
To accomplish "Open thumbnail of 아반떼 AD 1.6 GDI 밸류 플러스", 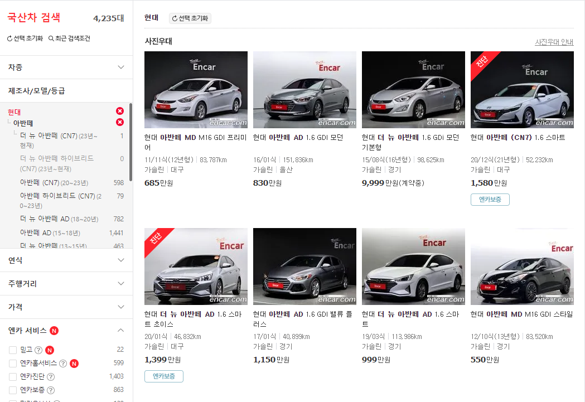I will click(304, 267).
